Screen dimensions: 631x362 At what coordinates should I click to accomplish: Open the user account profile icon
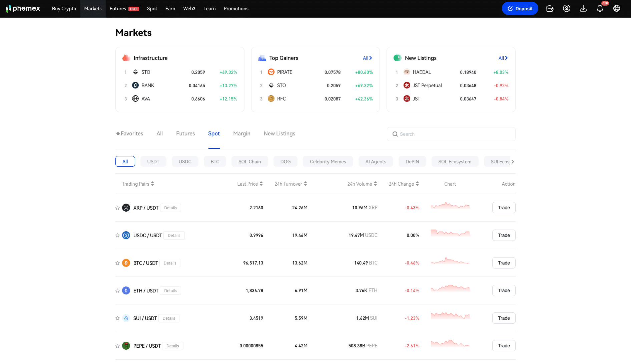click(x=567, y=9)
